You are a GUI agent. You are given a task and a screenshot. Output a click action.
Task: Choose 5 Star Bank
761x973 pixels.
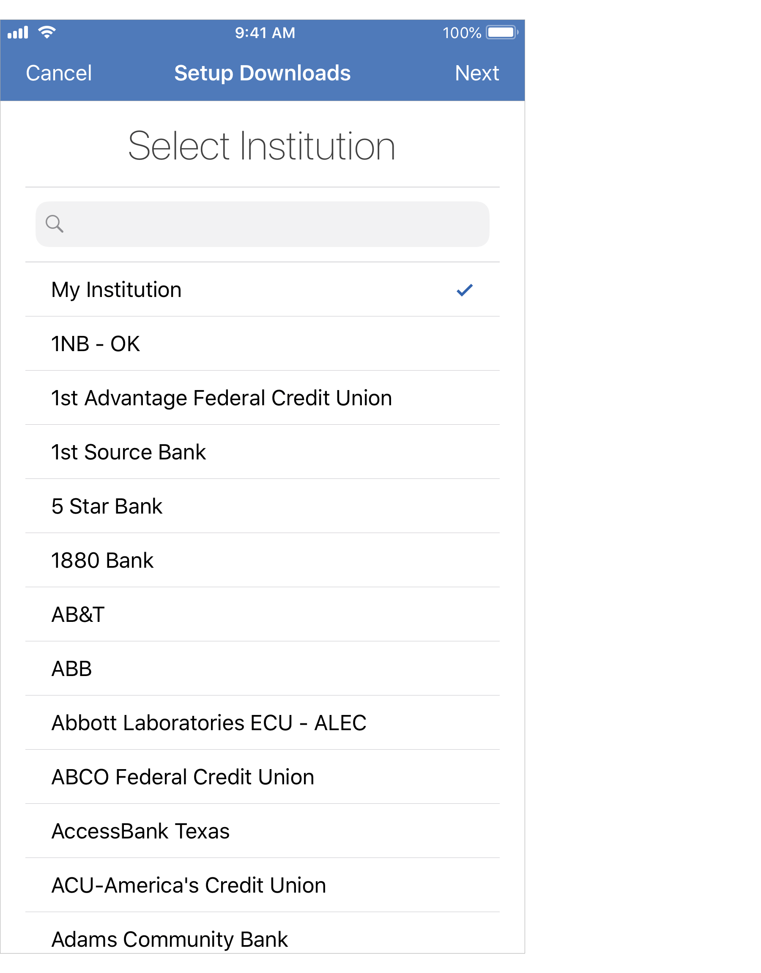pyautogui.click(x=178, y=506)
